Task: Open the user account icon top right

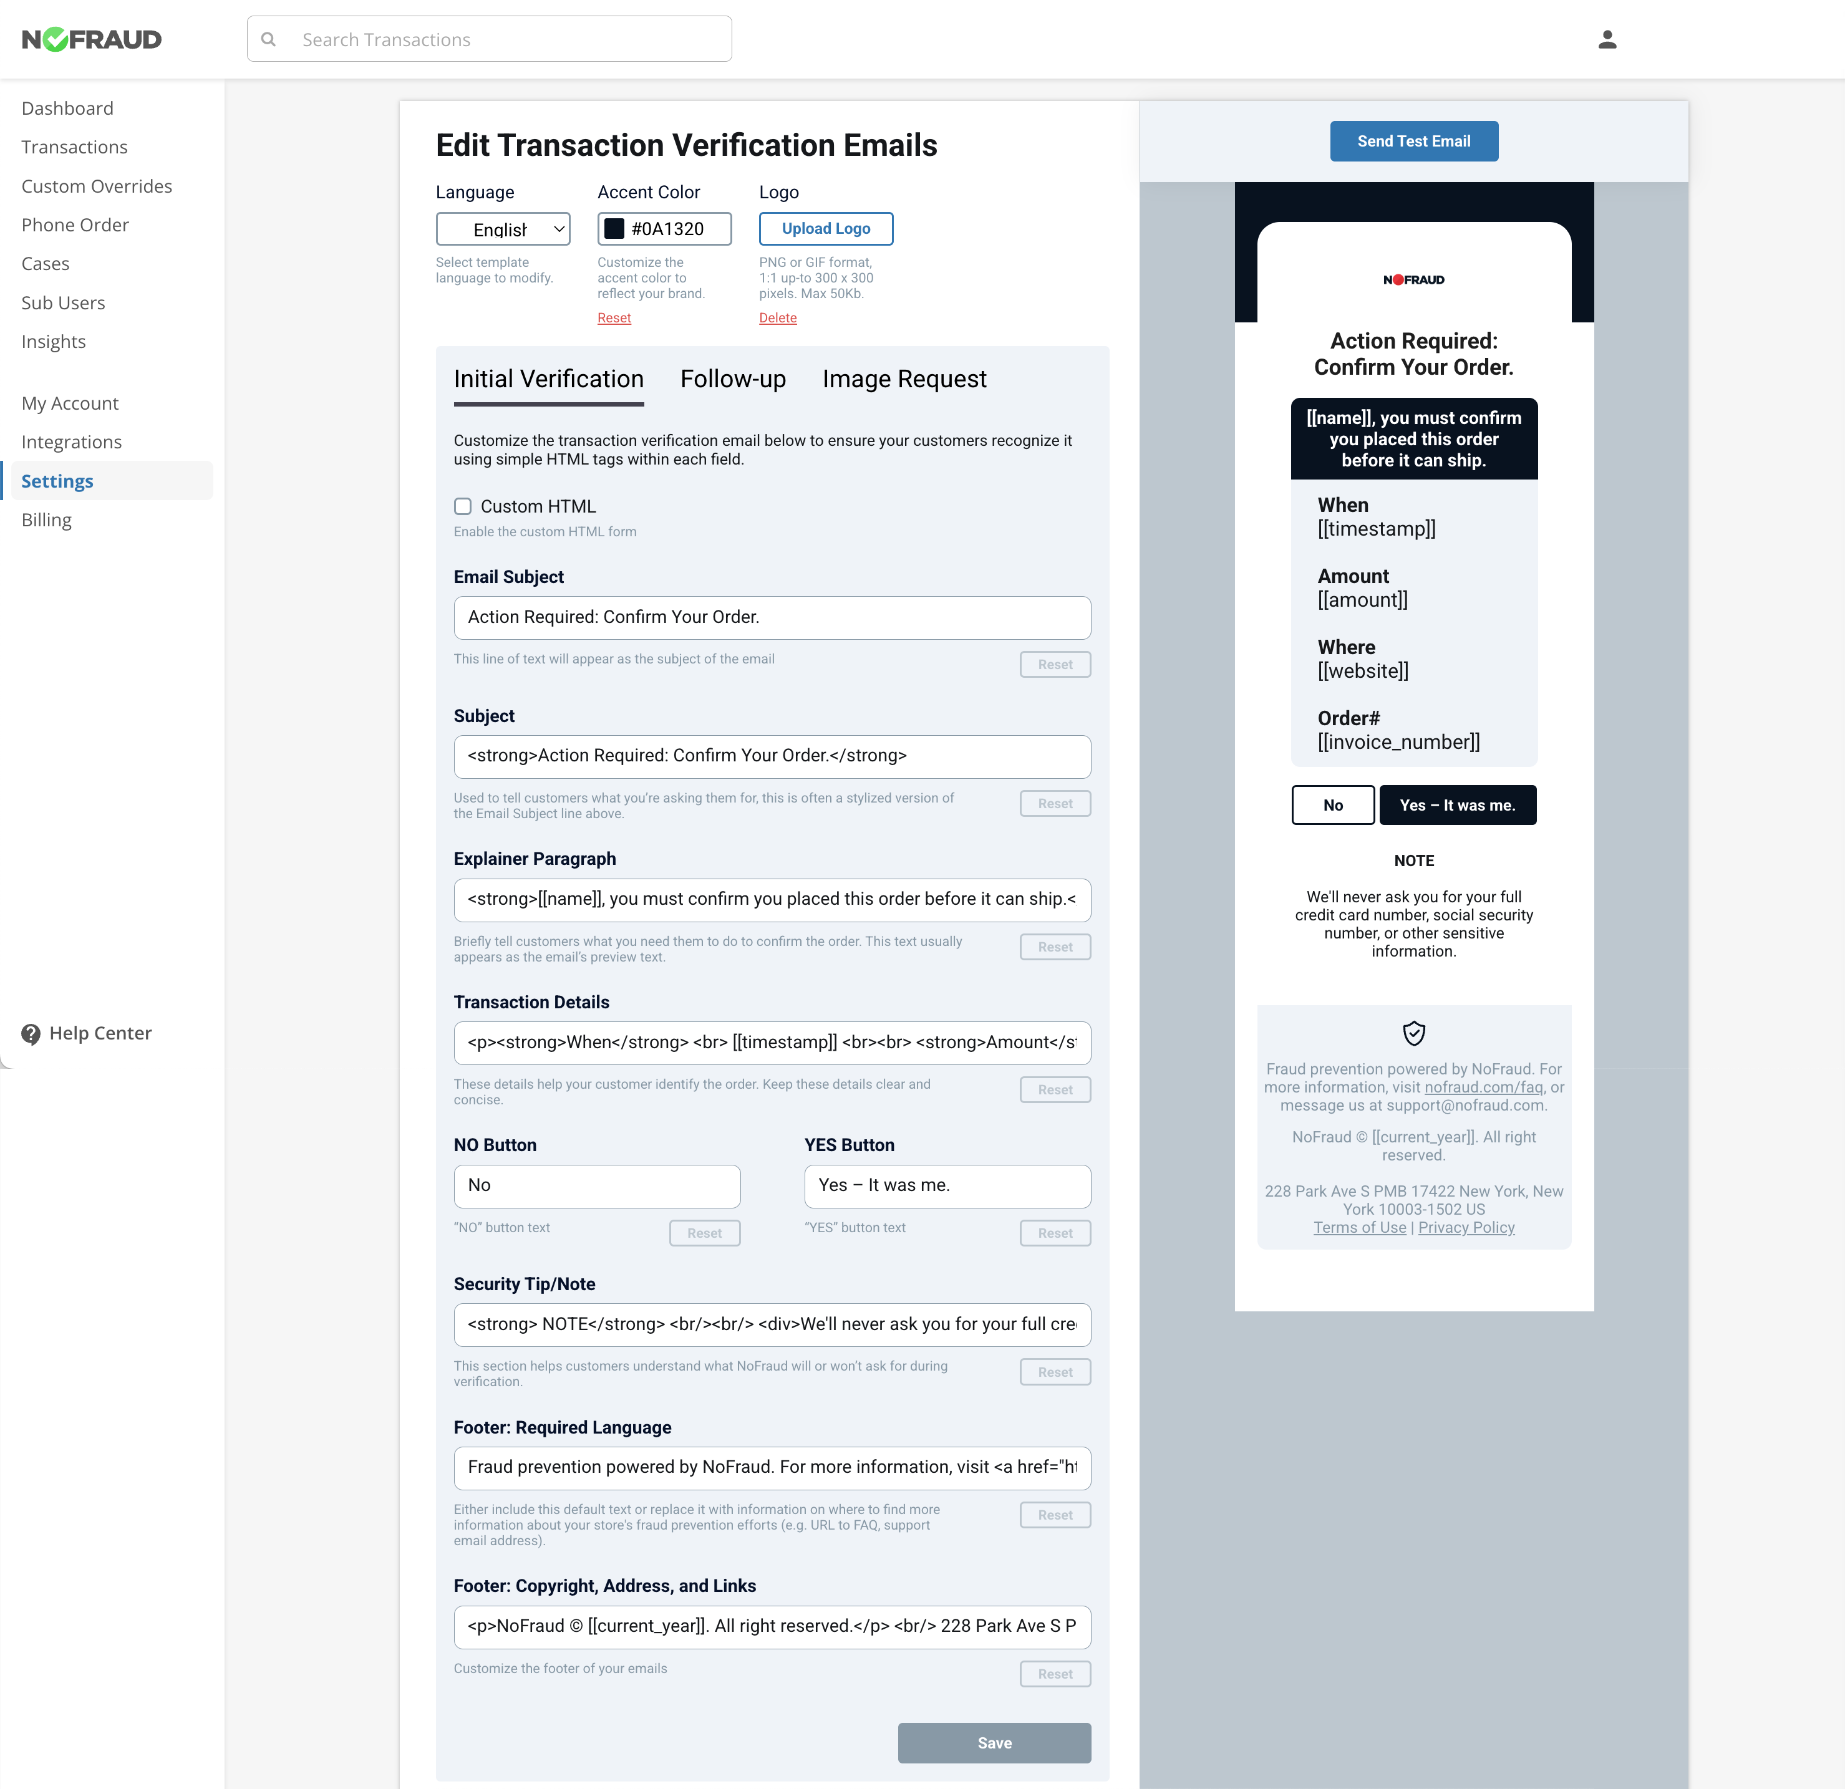Action: 1607,39
